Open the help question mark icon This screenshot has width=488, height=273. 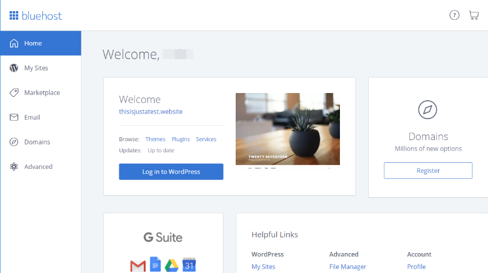(454, 15)
